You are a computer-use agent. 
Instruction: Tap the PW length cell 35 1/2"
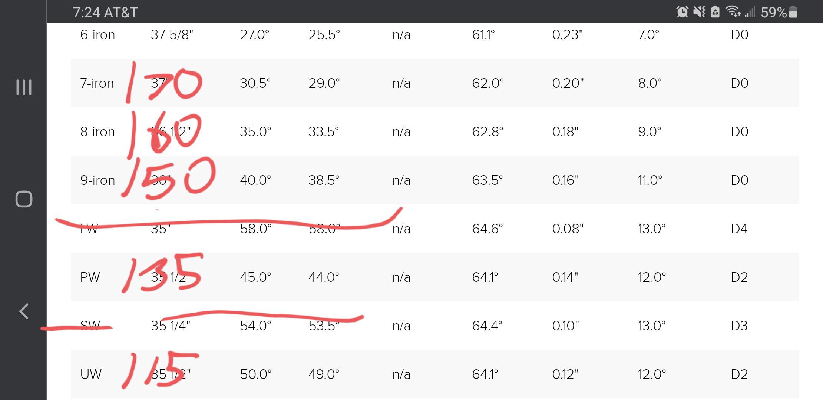168,276
